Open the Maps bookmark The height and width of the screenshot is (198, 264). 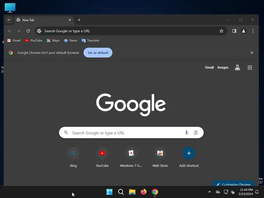tap(53, 40)
